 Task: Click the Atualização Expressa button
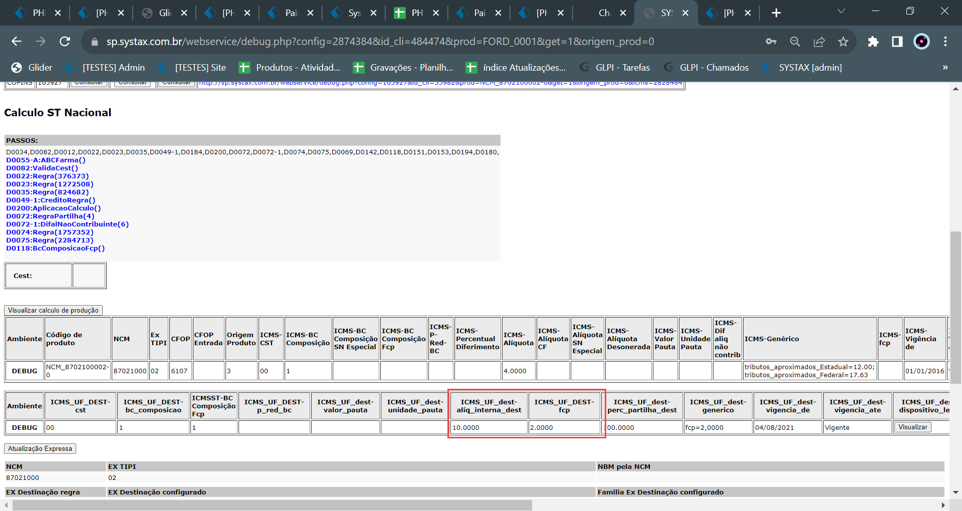click(x=40, y=448)
